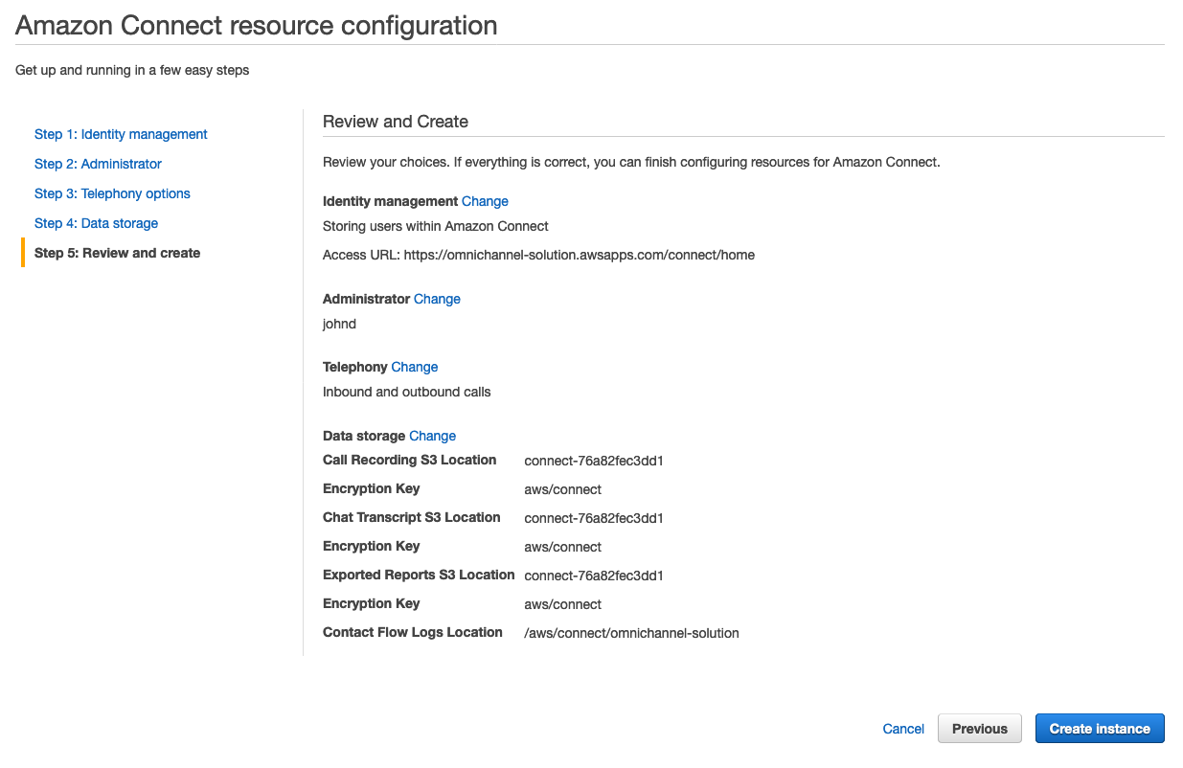Select administrator name johnd
The height and width of the screenshot is (768, 1183).
pos(339,324)
